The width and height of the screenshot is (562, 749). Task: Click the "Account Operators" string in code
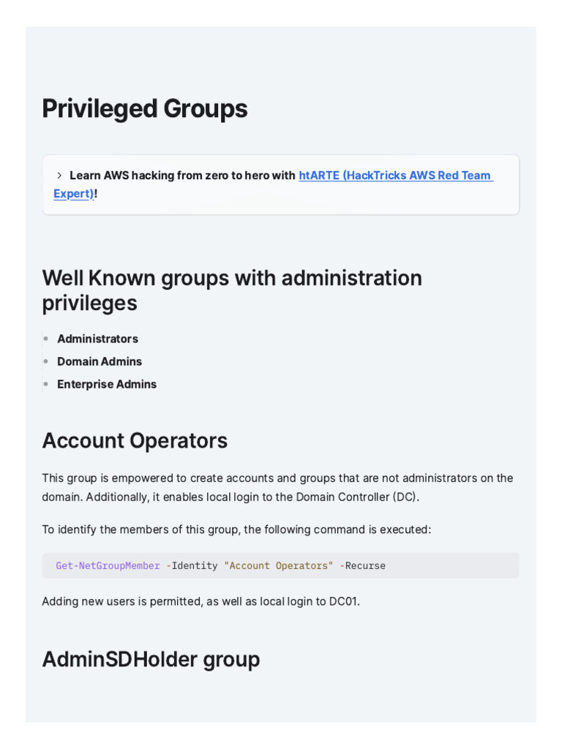278,565
